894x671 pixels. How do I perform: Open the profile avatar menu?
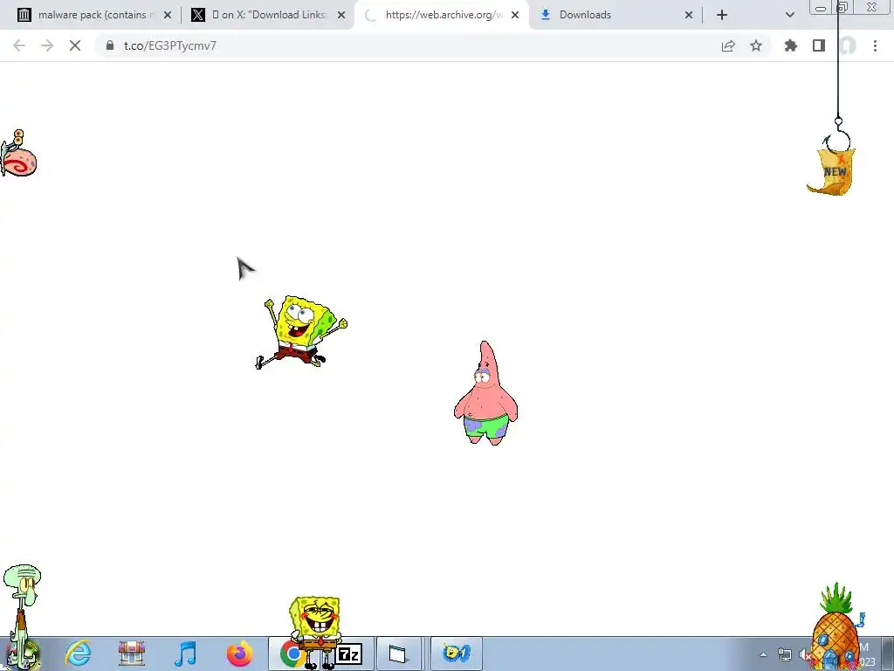[x=847, y=45]
